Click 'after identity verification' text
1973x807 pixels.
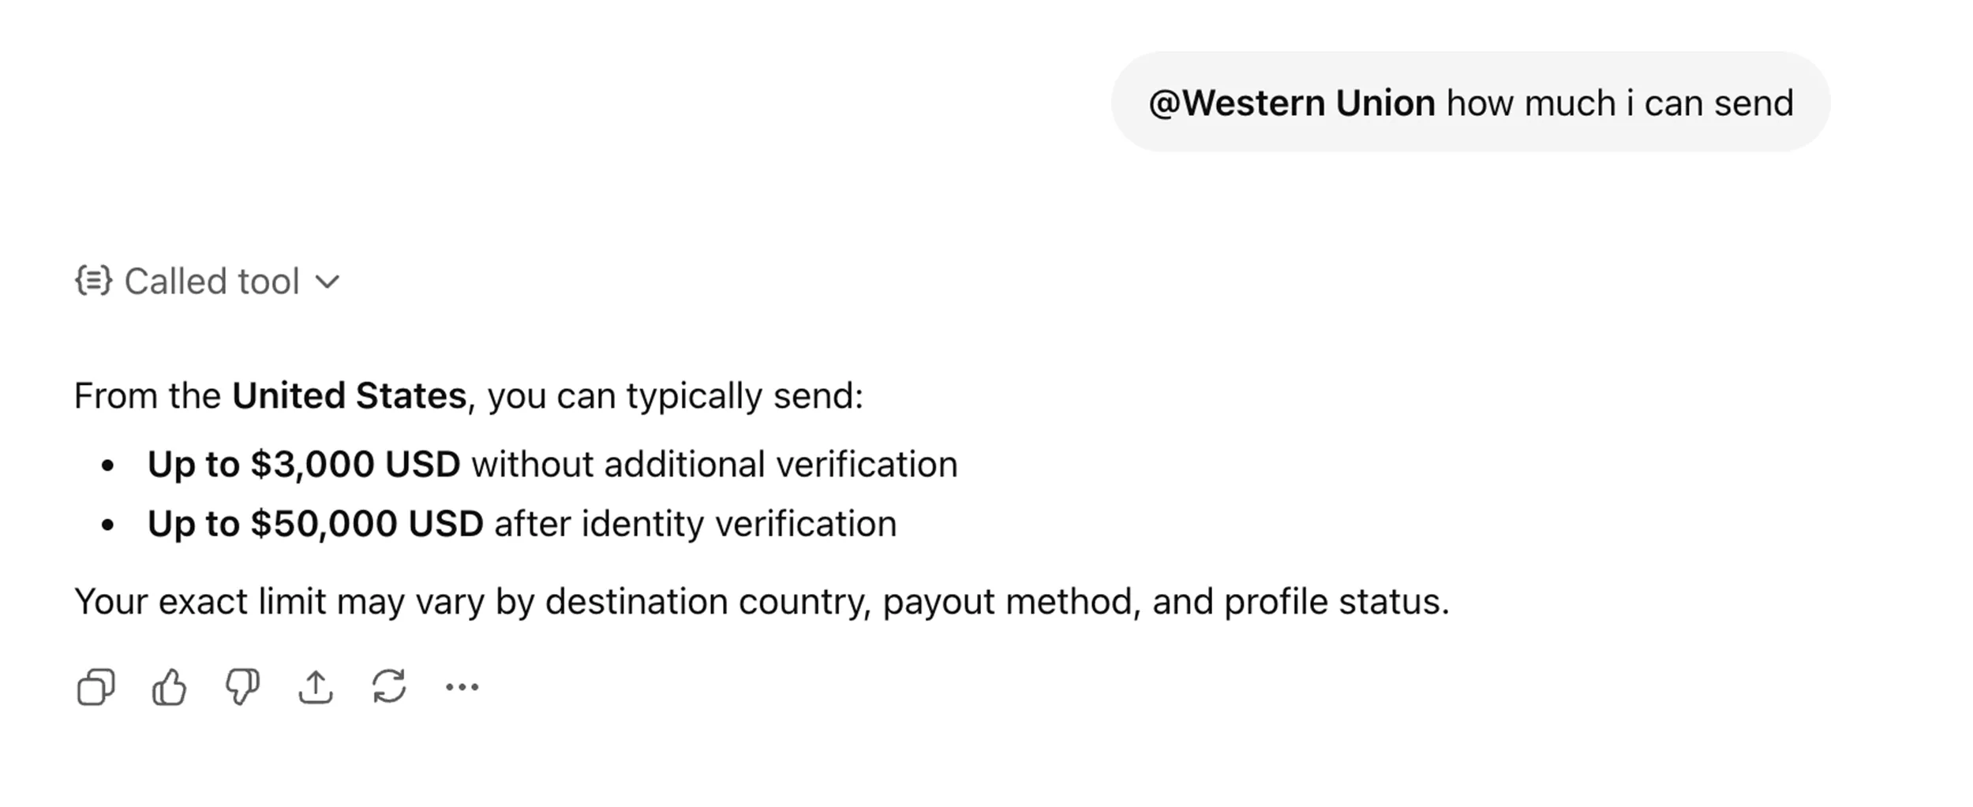696,525
